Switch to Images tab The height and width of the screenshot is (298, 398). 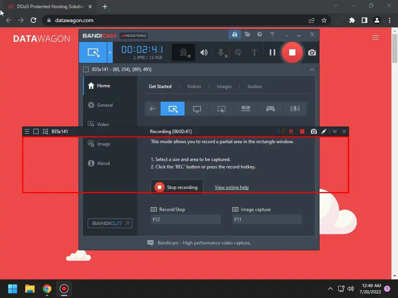pyautogui.click(x=224, y=87)
